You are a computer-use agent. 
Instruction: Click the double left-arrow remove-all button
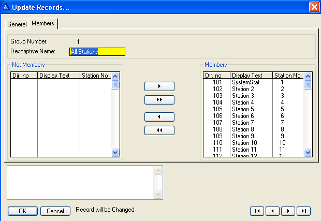pos(159,130)
